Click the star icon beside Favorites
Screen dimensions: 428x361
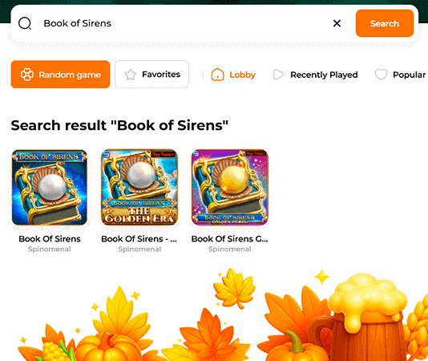click(131, 75)
